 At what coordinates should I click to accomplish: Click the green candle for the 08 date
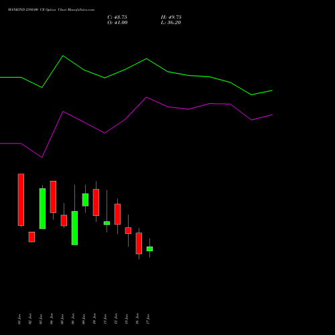74,228
